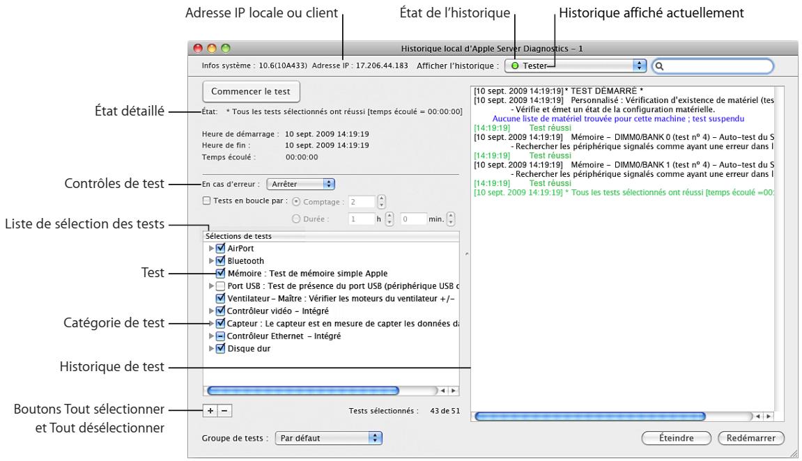802x461 pixels.
Task: Expand the AirPort category
Action: click(x=211, y=249)
